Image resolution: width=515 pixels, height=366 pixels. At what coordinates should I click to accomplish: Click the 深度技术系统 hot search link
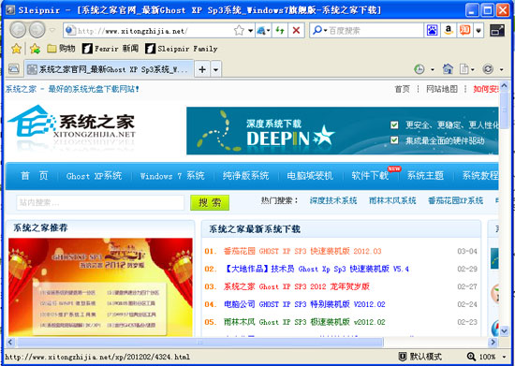click(x=333, y=200)
